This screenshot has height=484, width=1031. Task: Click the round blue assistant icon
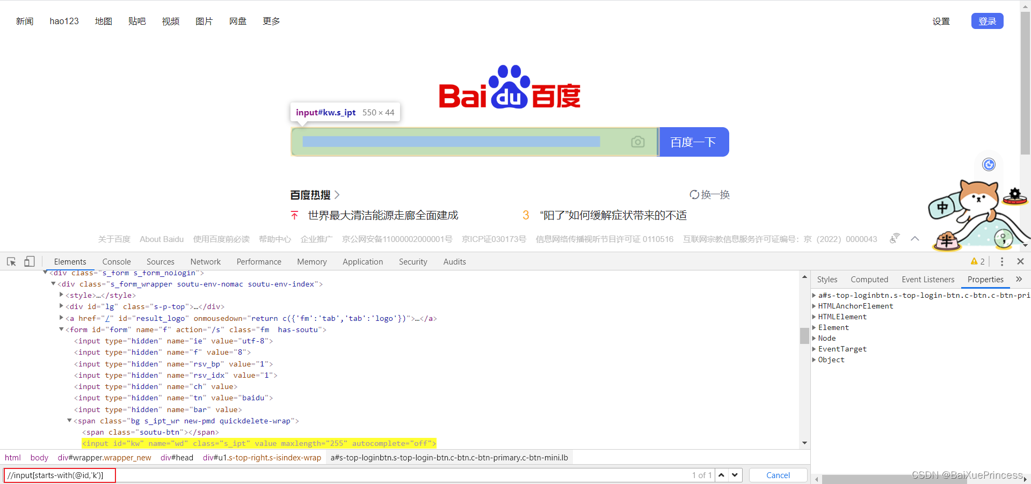click(x=989, y=164)
